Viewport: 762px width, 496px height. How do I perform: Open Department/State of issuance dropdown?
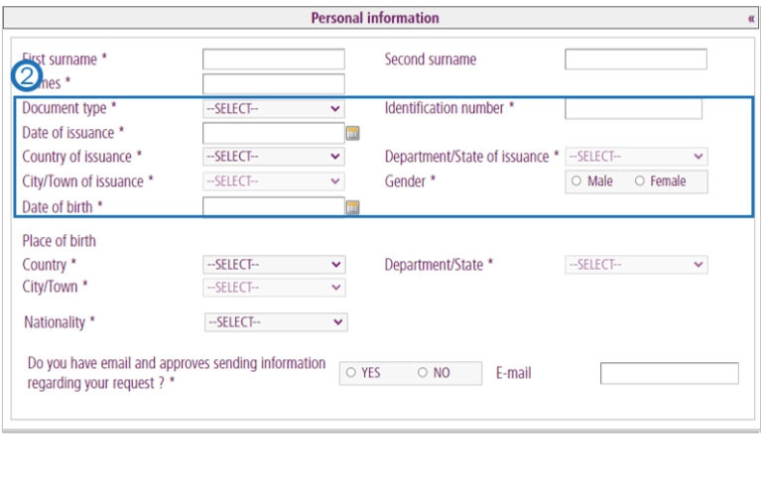point(636,157)
